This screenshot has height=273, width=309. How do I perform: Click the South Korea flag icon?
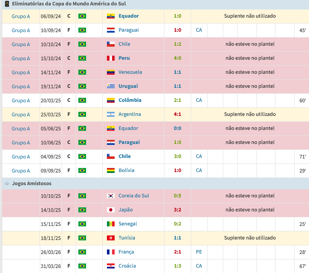(x=111, y=196)
